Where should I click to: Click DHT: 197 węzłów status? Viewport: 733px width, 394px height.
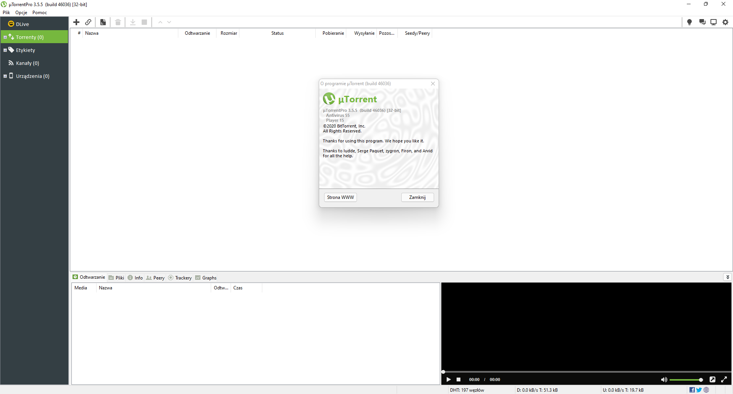467,390
